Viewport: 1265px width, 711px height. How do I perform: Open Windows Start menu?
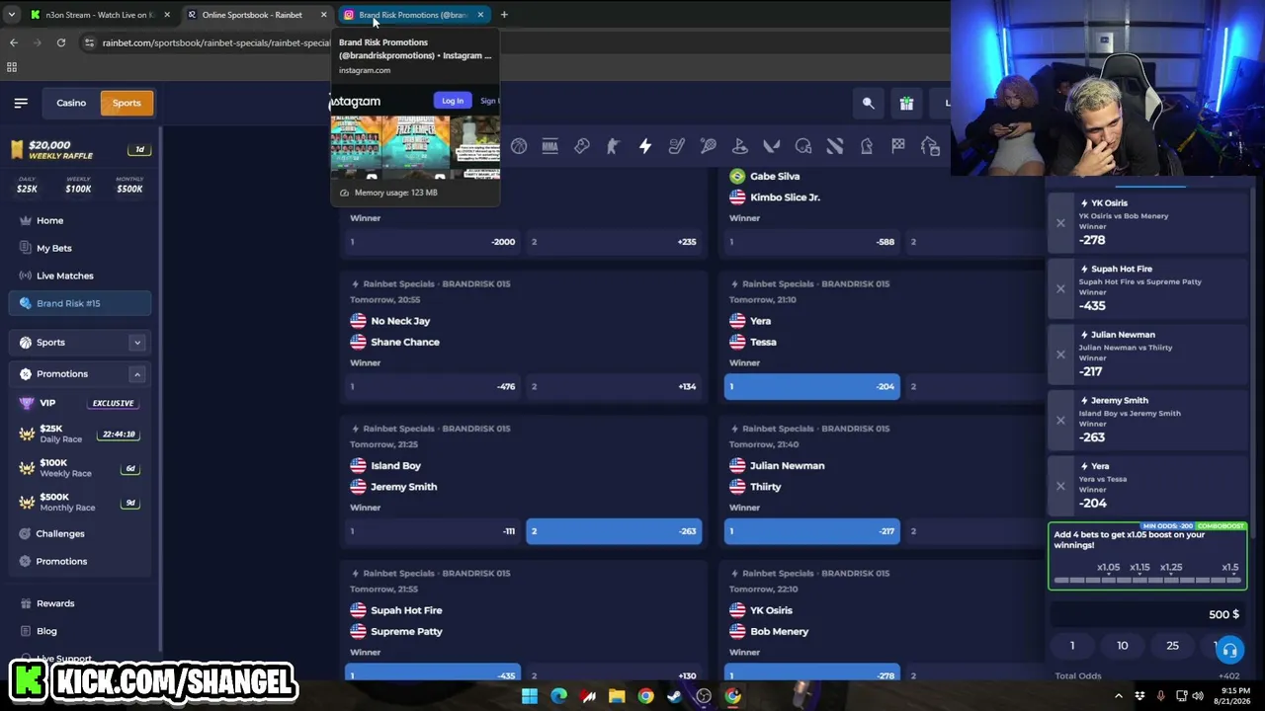point(530,696)
